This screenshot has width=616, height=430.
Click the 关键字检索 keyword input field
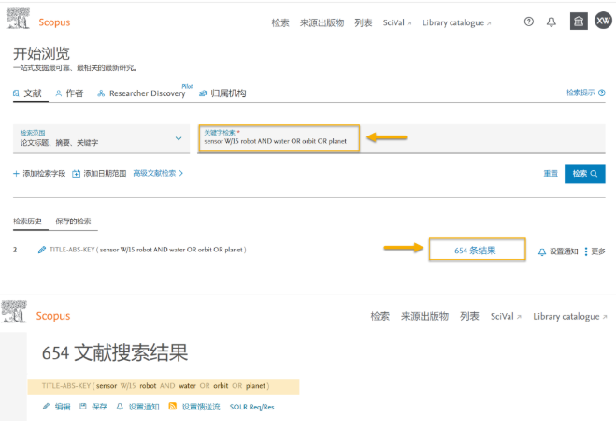pos(279,142)
